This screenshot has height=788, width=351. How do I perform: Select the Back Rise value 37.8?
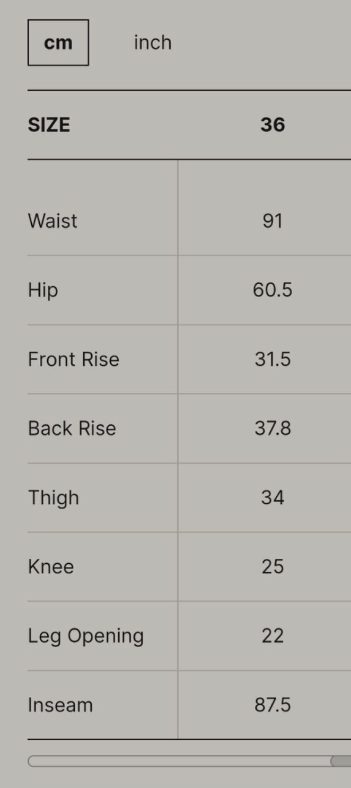(273, 428)
